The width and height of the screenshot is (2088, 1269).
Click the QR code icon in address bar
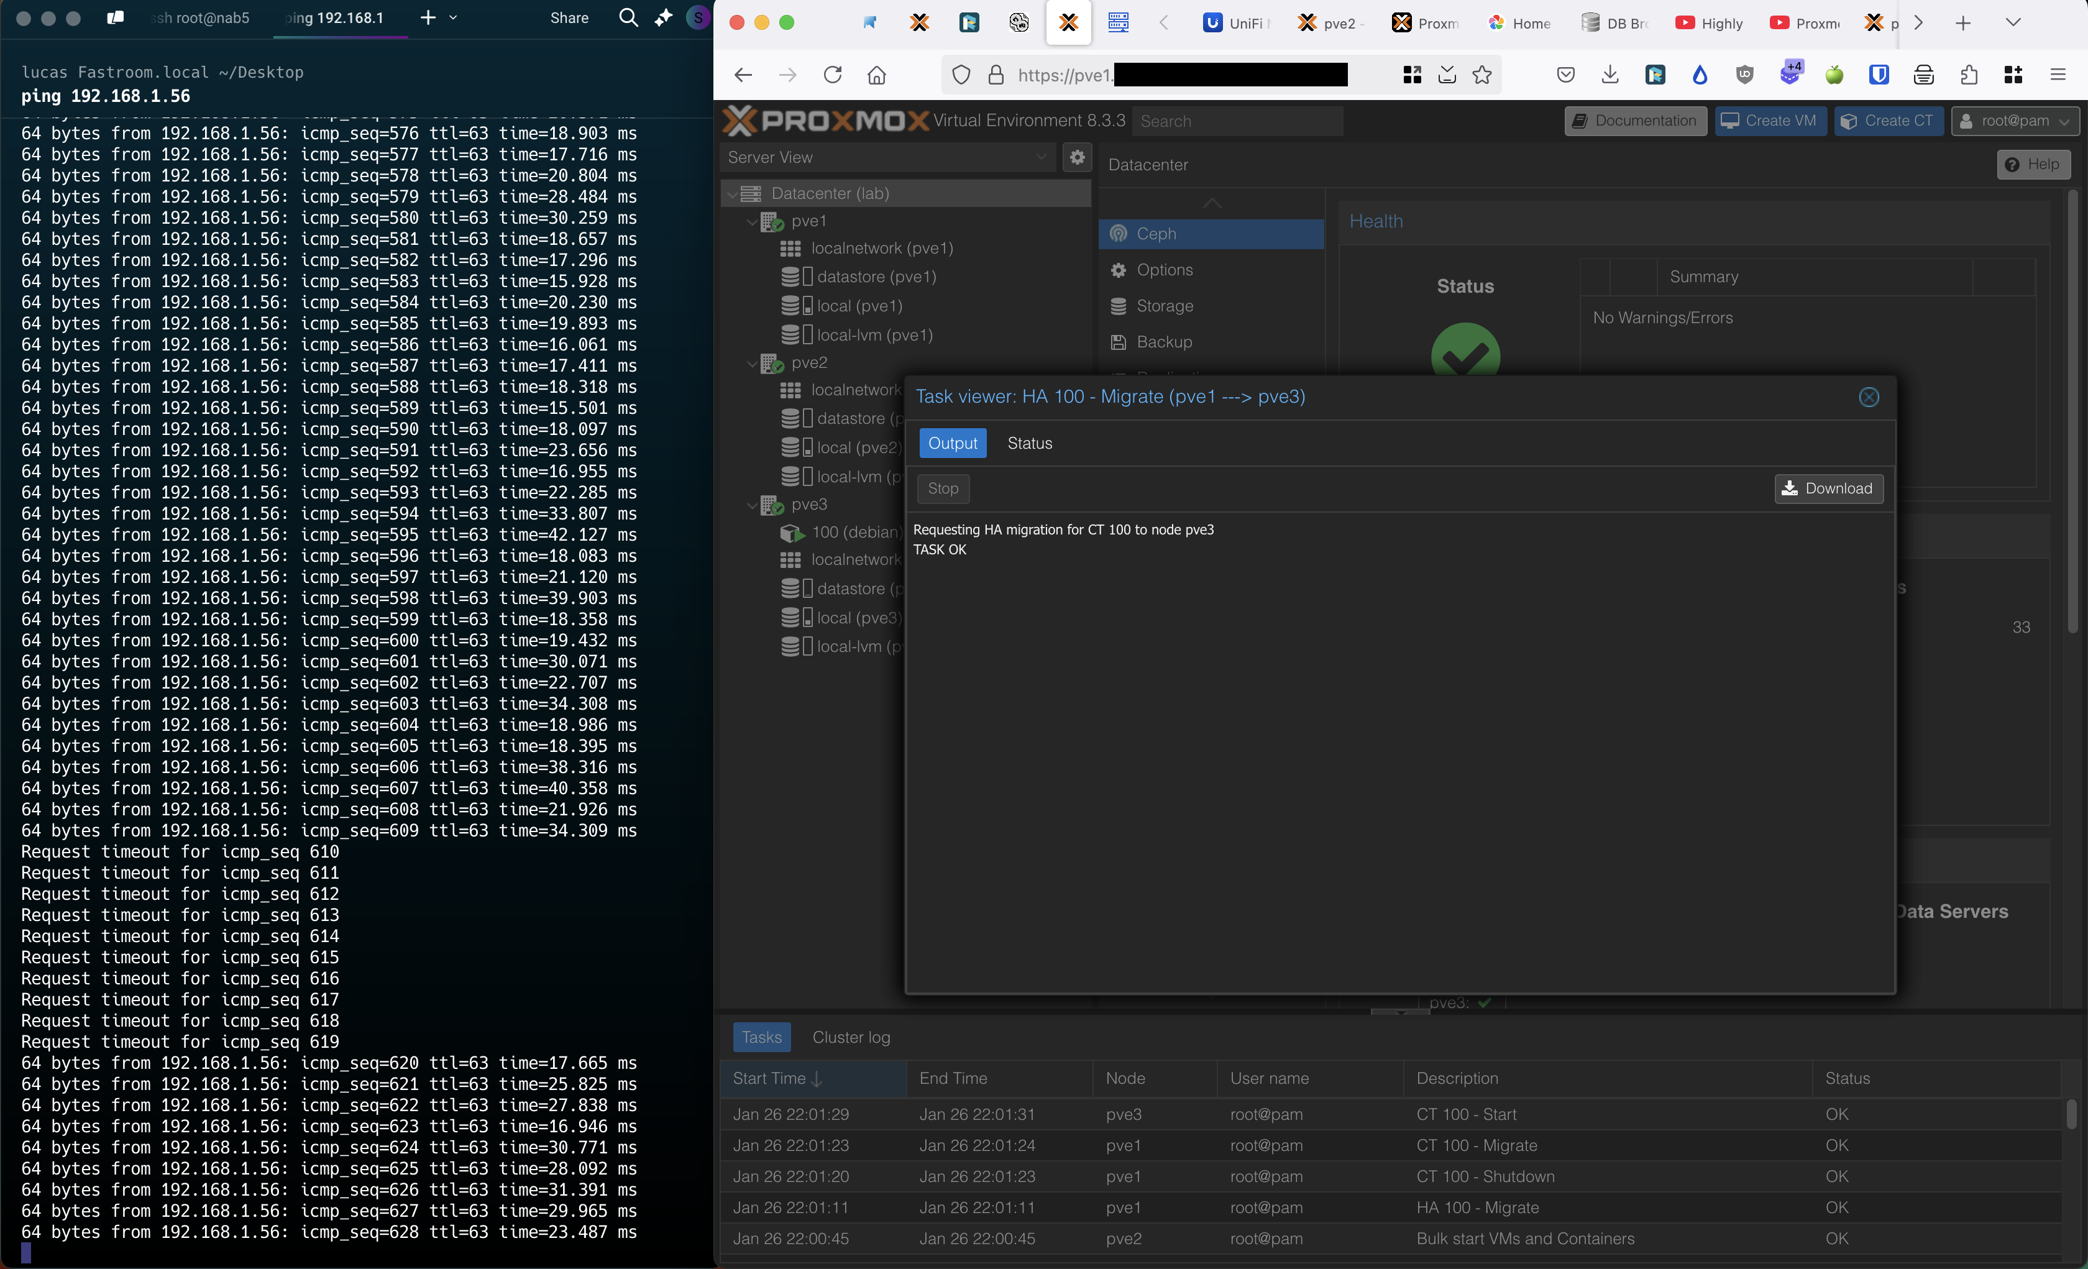pyautogui.click(x=1412, y=75)
